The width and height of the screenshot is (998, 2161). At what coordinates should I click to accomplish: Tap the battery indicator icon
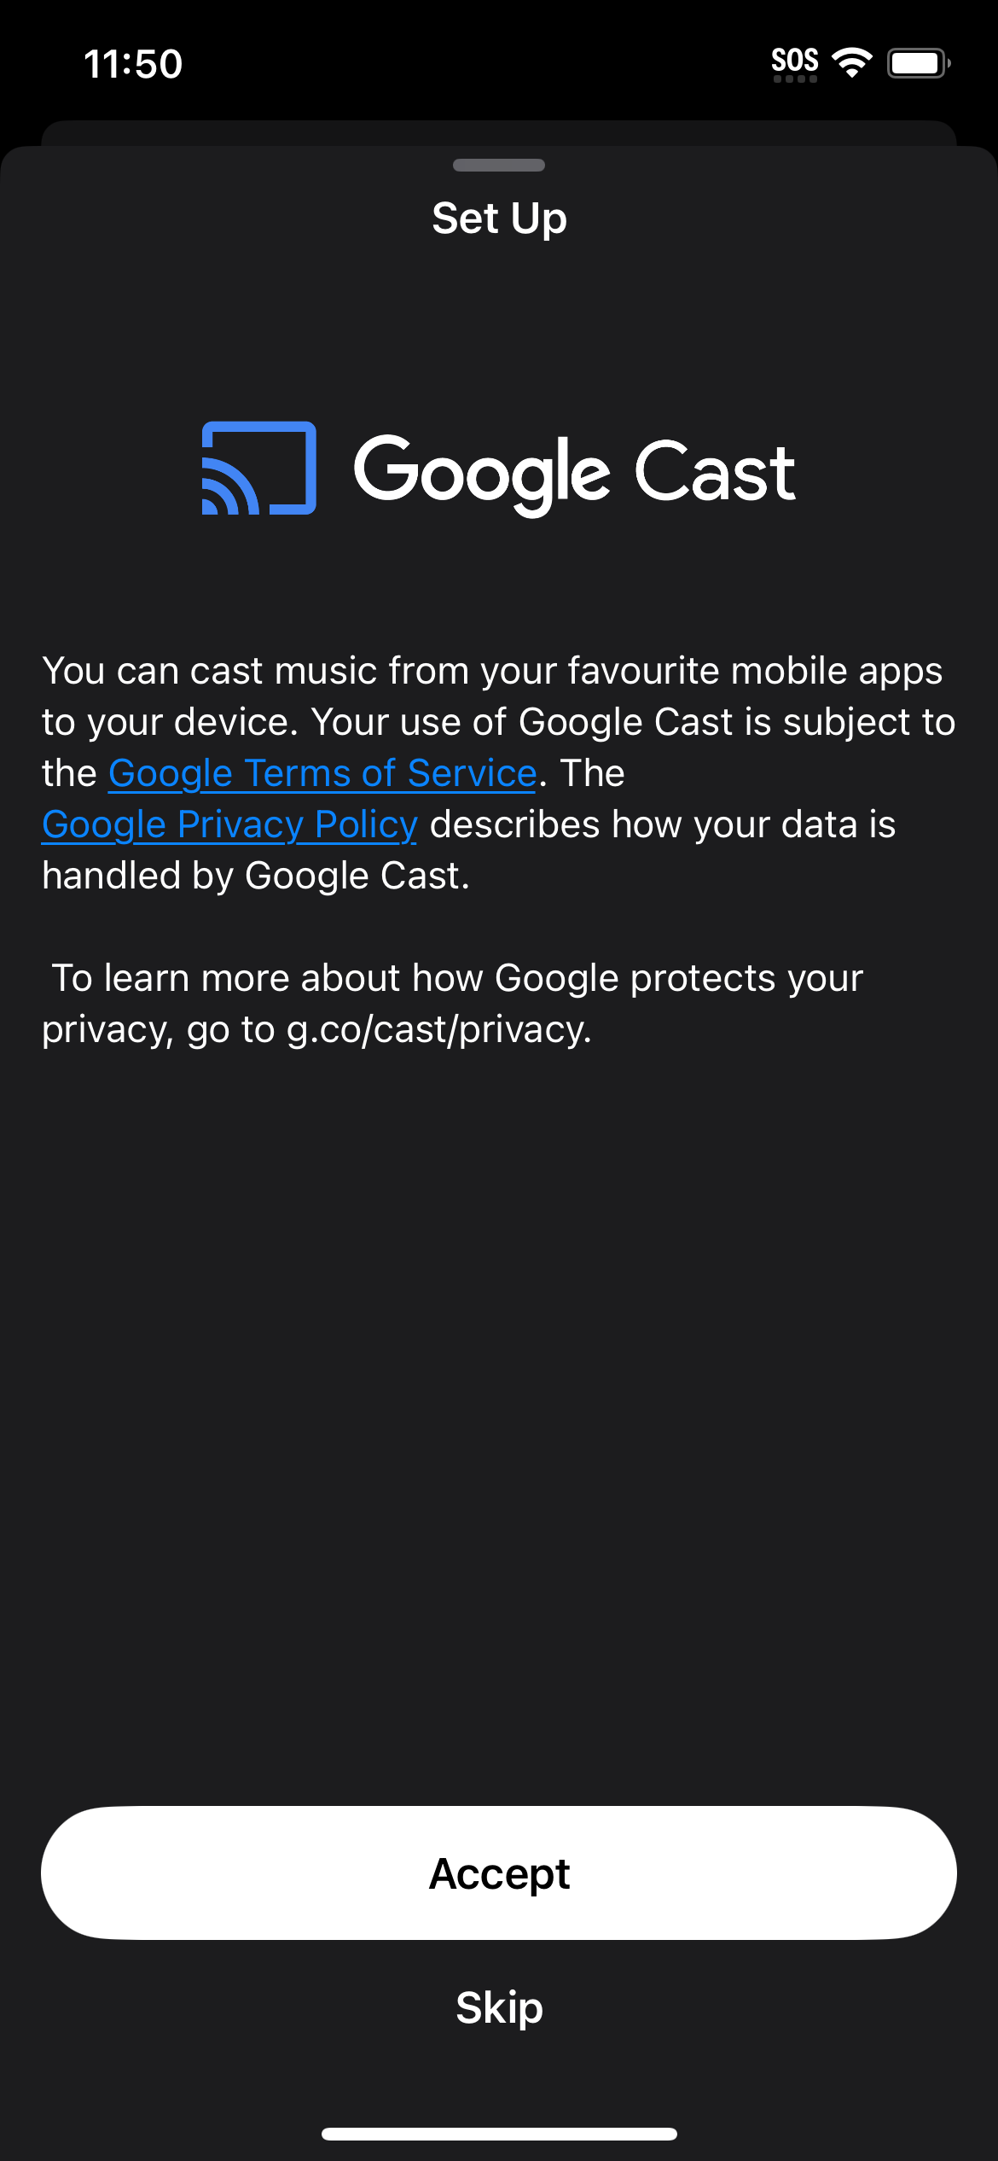(x=918, y=63)
